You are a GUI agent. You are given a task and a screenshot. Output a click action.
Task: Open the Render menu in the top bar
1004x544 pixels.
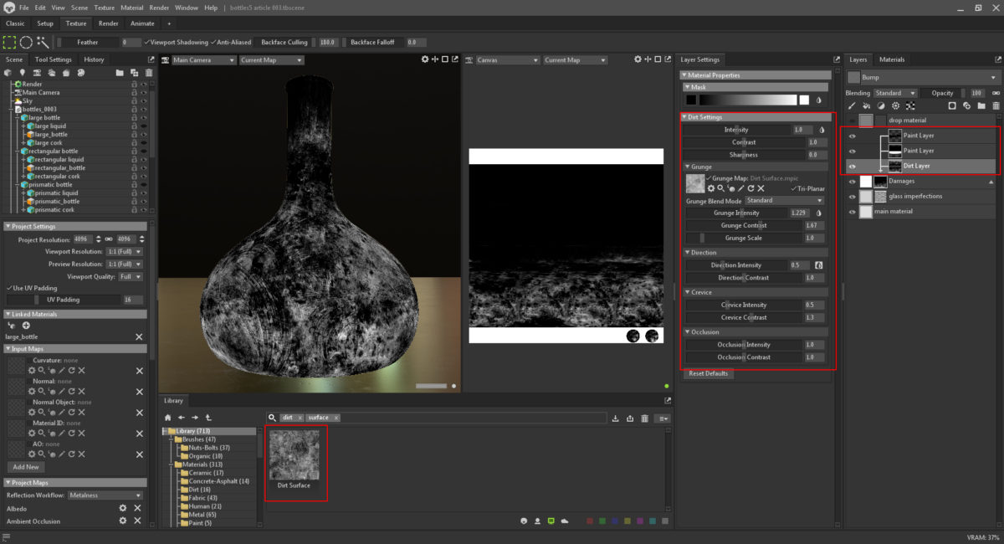(x=159, y=7)
